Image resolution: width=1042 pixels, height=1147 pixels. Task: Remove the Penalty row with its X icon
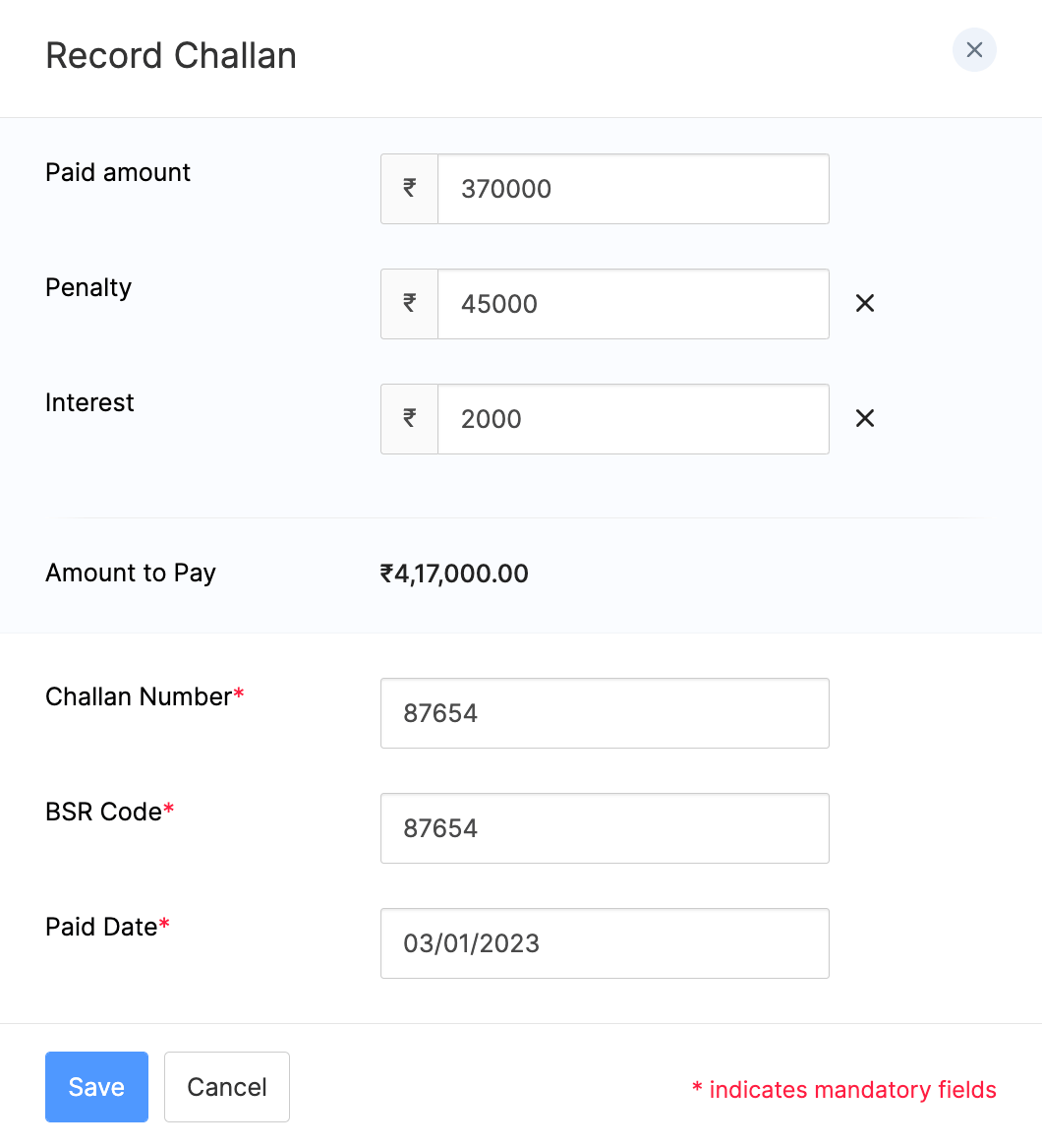[865, 304]
